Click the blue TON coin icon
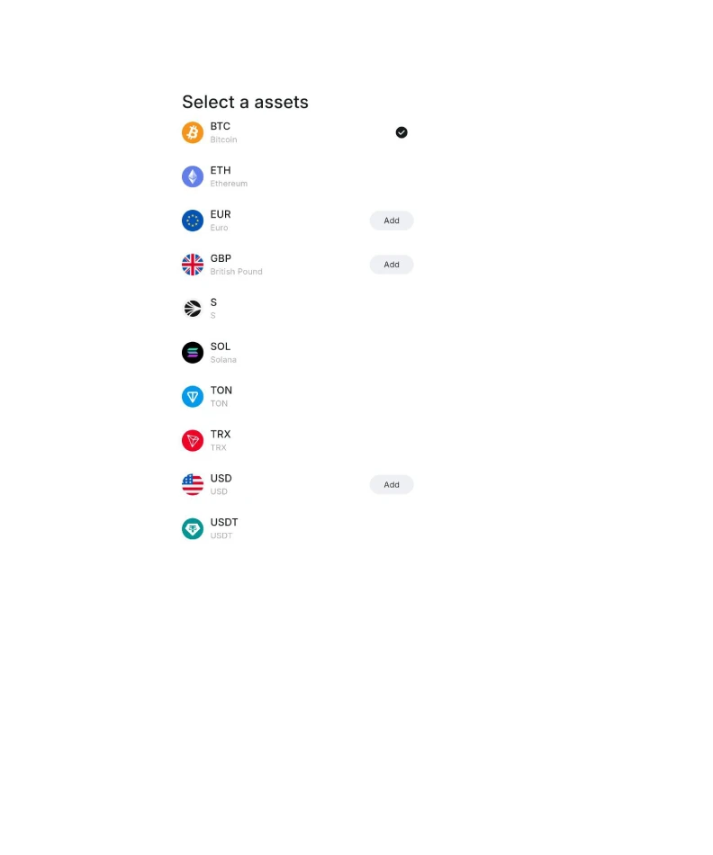The image size is (713, 855). pos(193,396)
